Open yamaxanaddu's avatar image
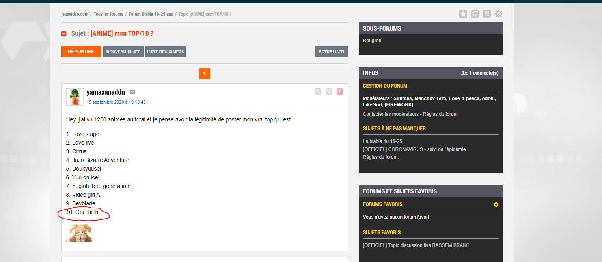The width and height of the screenshot is (602, 262). pyautogui.click(x=75, y=97)
